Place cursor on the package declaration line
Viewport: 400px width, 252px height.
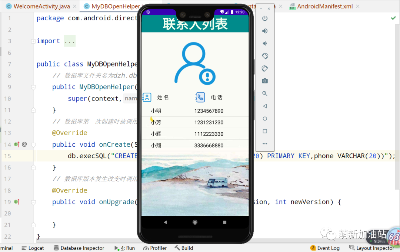pos(87,18)
